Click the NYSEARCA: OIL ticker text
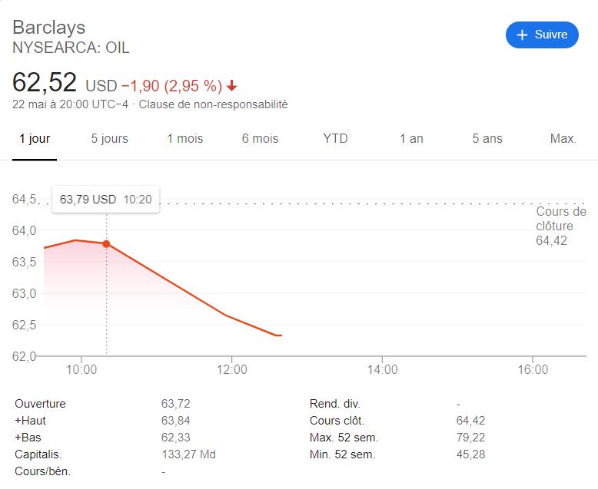The image size is (598, 489). [71, 48]
